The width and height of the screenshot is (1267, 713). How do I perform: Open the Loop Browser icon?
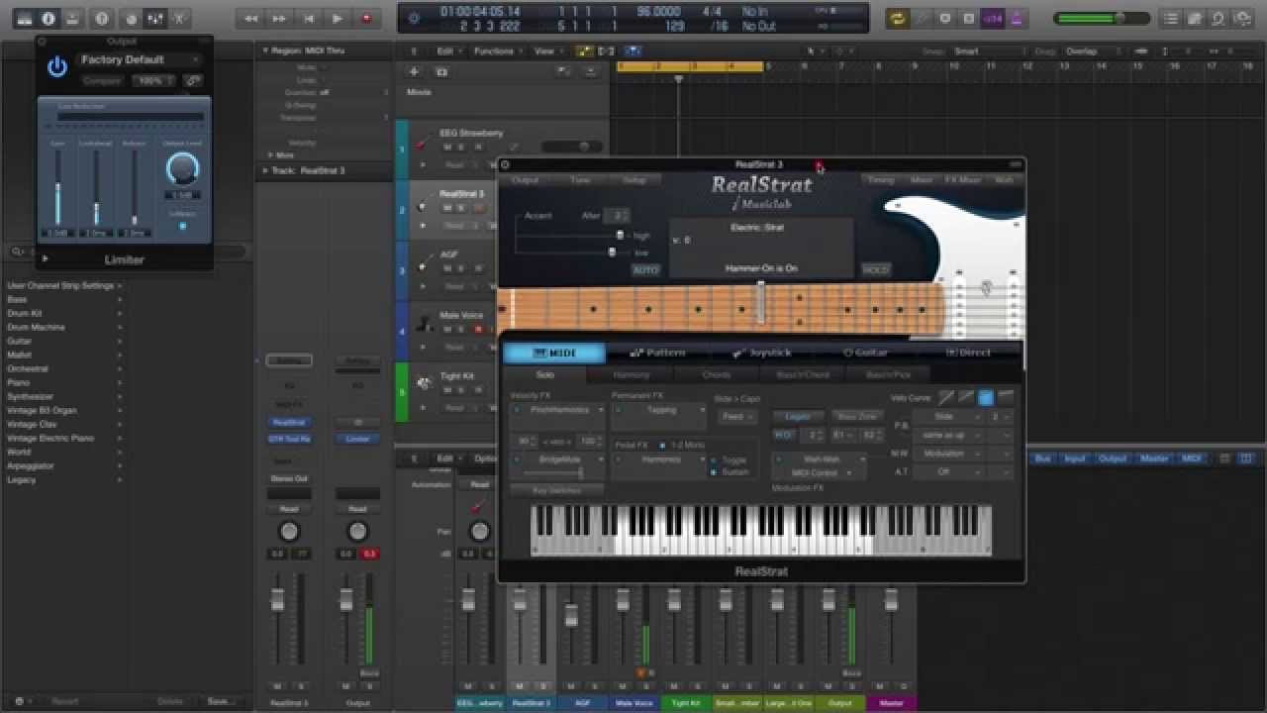coord(1219,18)
